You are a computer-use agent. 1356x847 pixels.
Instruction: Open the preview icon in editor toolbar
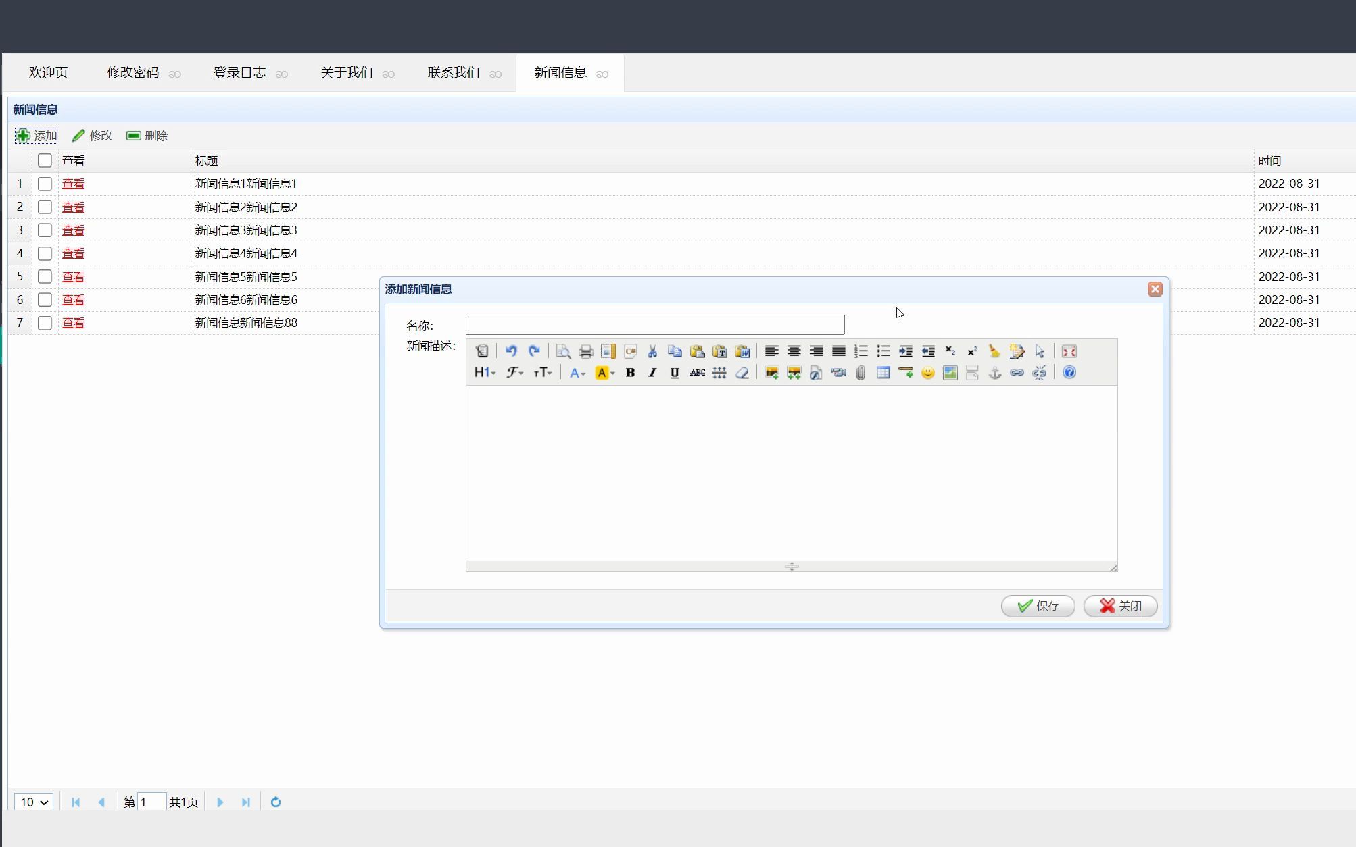[x=563, y=351]
